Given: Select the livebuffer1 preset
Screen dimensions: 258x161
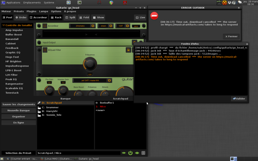Looking at the screenshot, I should click(x=105, y=103).
